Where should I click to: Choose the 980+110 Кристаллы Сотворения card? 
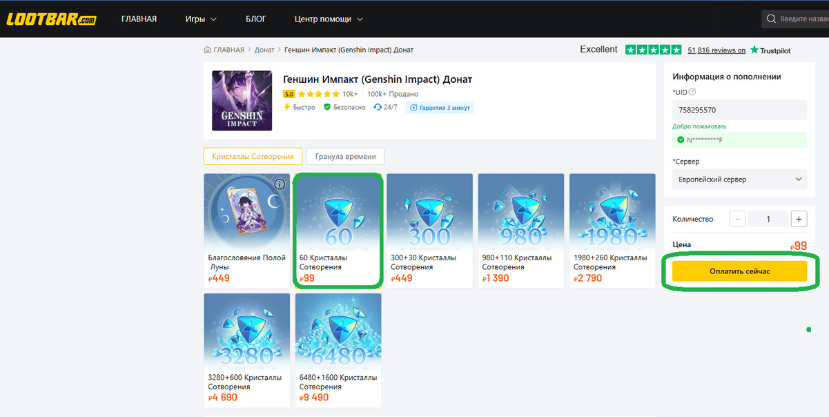(521, 231)
